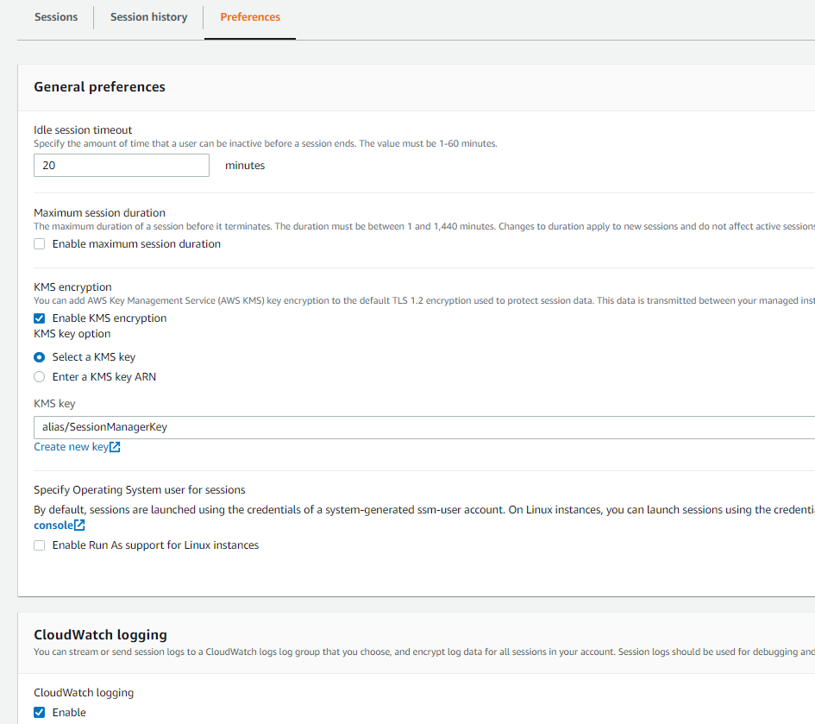Click the General preferences section heading

(x=99, y=87)
